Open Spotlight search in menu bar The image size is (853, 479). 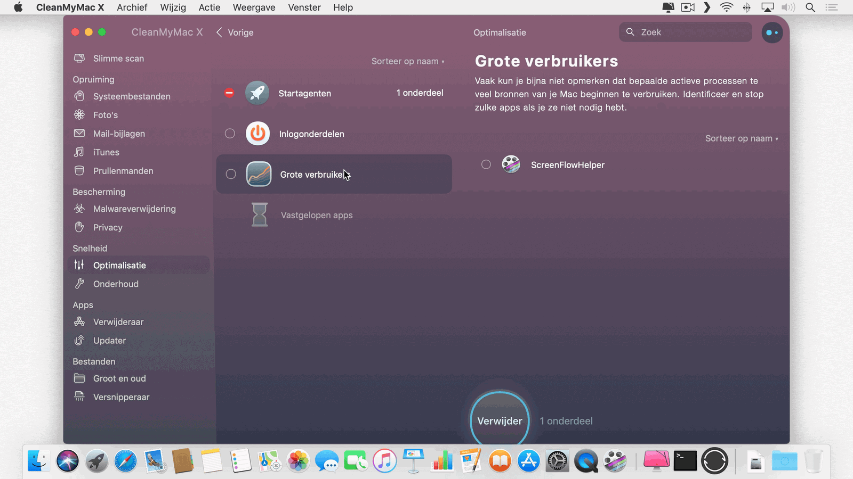pos(810,7)
